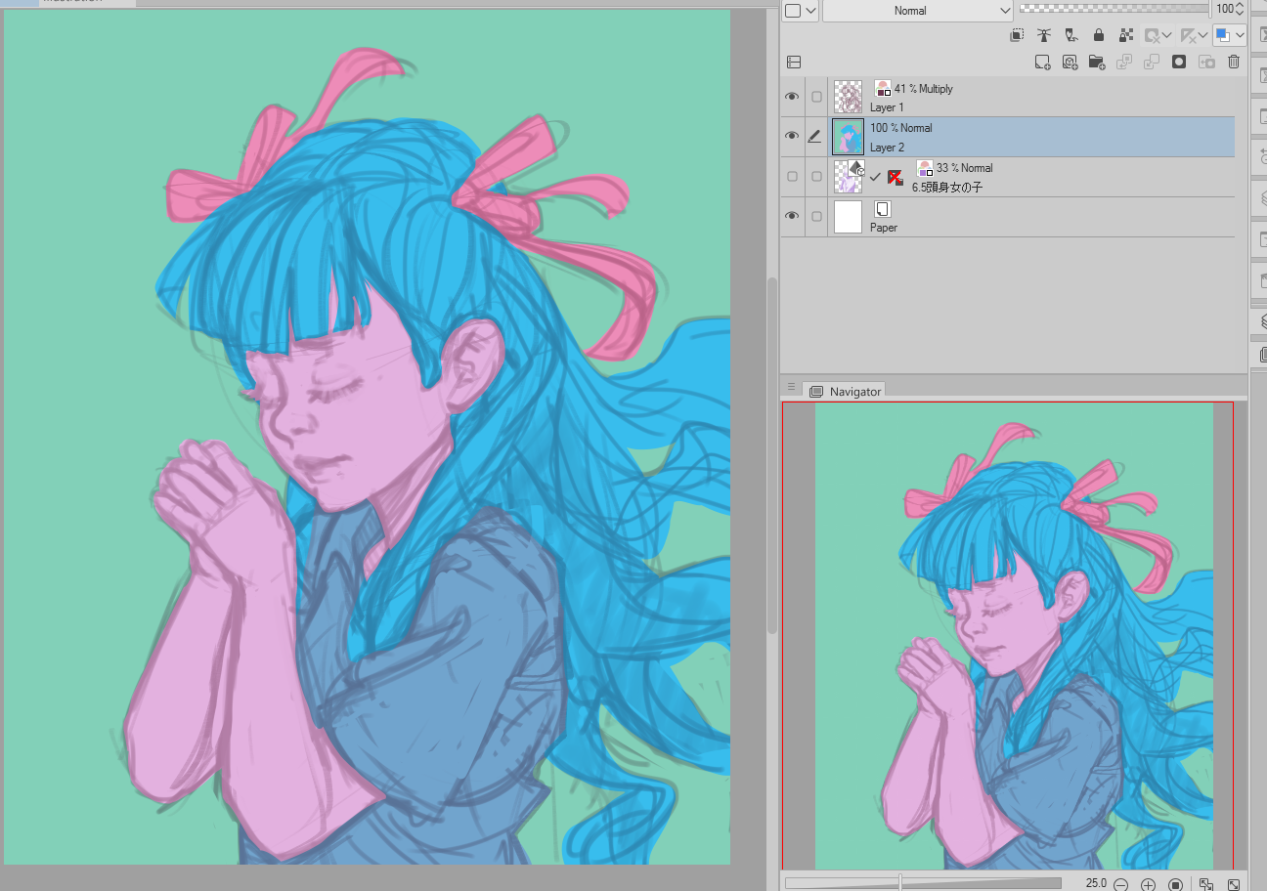The width and height of the screenshot is (1267, 891).
Task: Adjust layer opacity with stepper arrows
Action: pyautogui.click(x=1241, y=9)
